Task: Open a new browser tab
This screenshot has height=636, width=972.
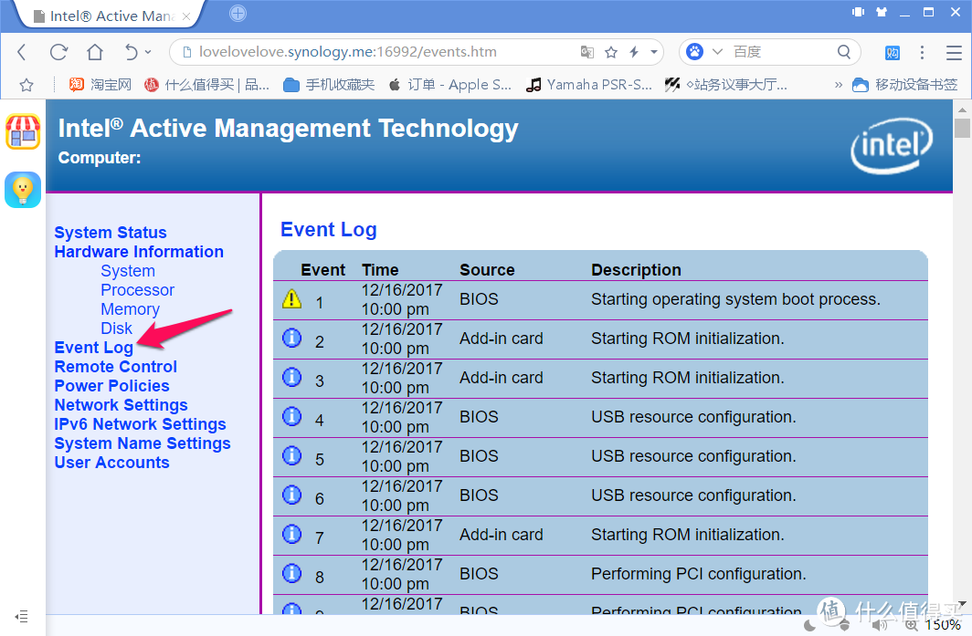Action: [238, 14]
